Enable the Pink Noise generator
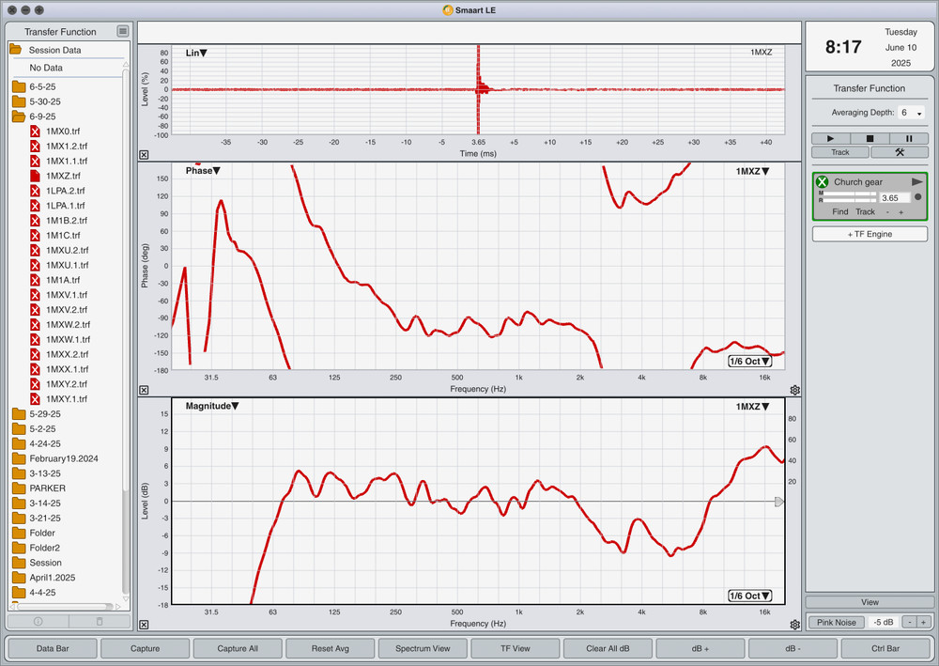 click(x=836, y=622)
